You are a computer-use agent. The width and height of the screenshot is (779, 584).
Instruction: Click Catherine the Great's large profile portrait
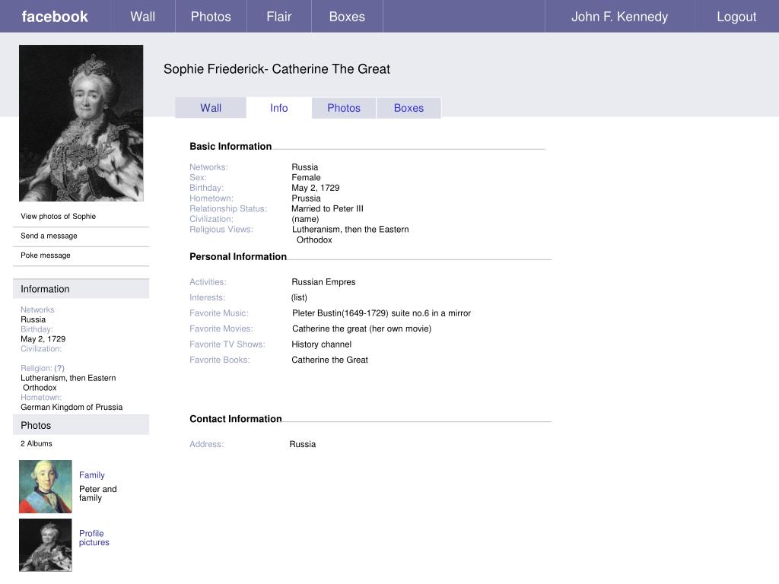point(81,123)
